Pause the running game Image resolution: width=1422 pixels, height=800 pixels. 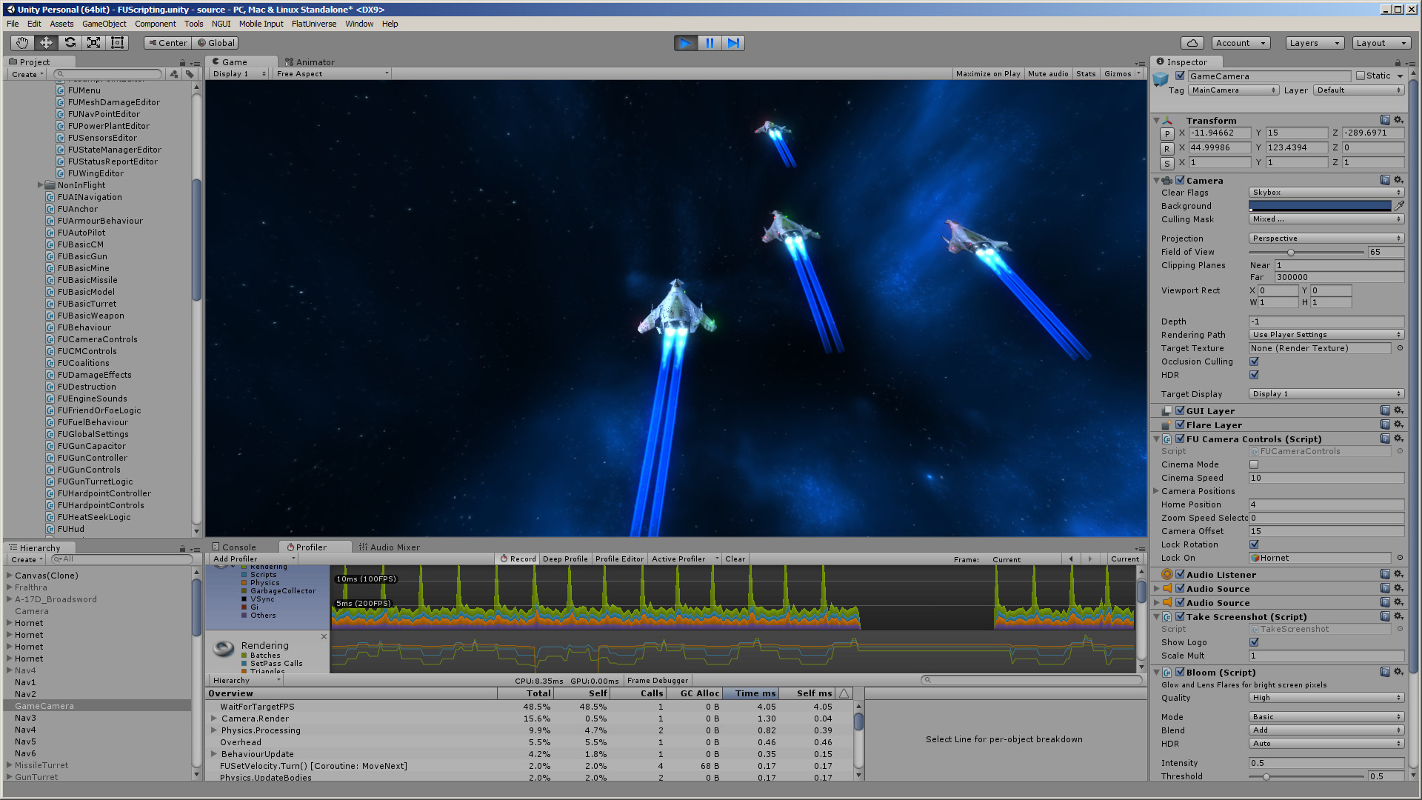[709, 43]
